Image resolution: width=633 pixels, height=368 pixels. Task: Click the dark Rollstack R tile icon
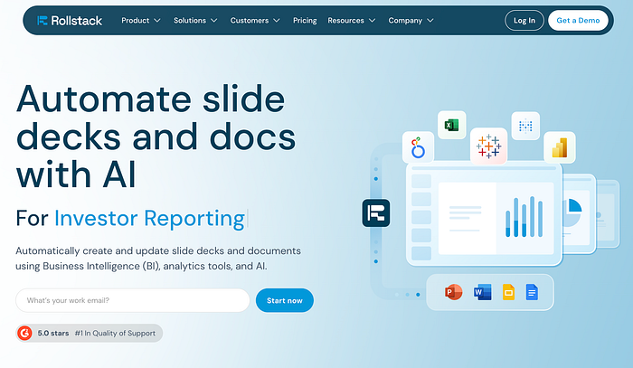click(x=376, y=213)
